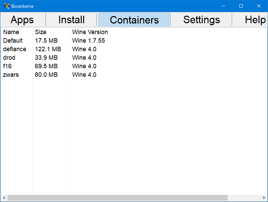The height and width of the screenshot is (202, 268).
Task: Pick the f16 container in the list
Action: click(7, 66)
